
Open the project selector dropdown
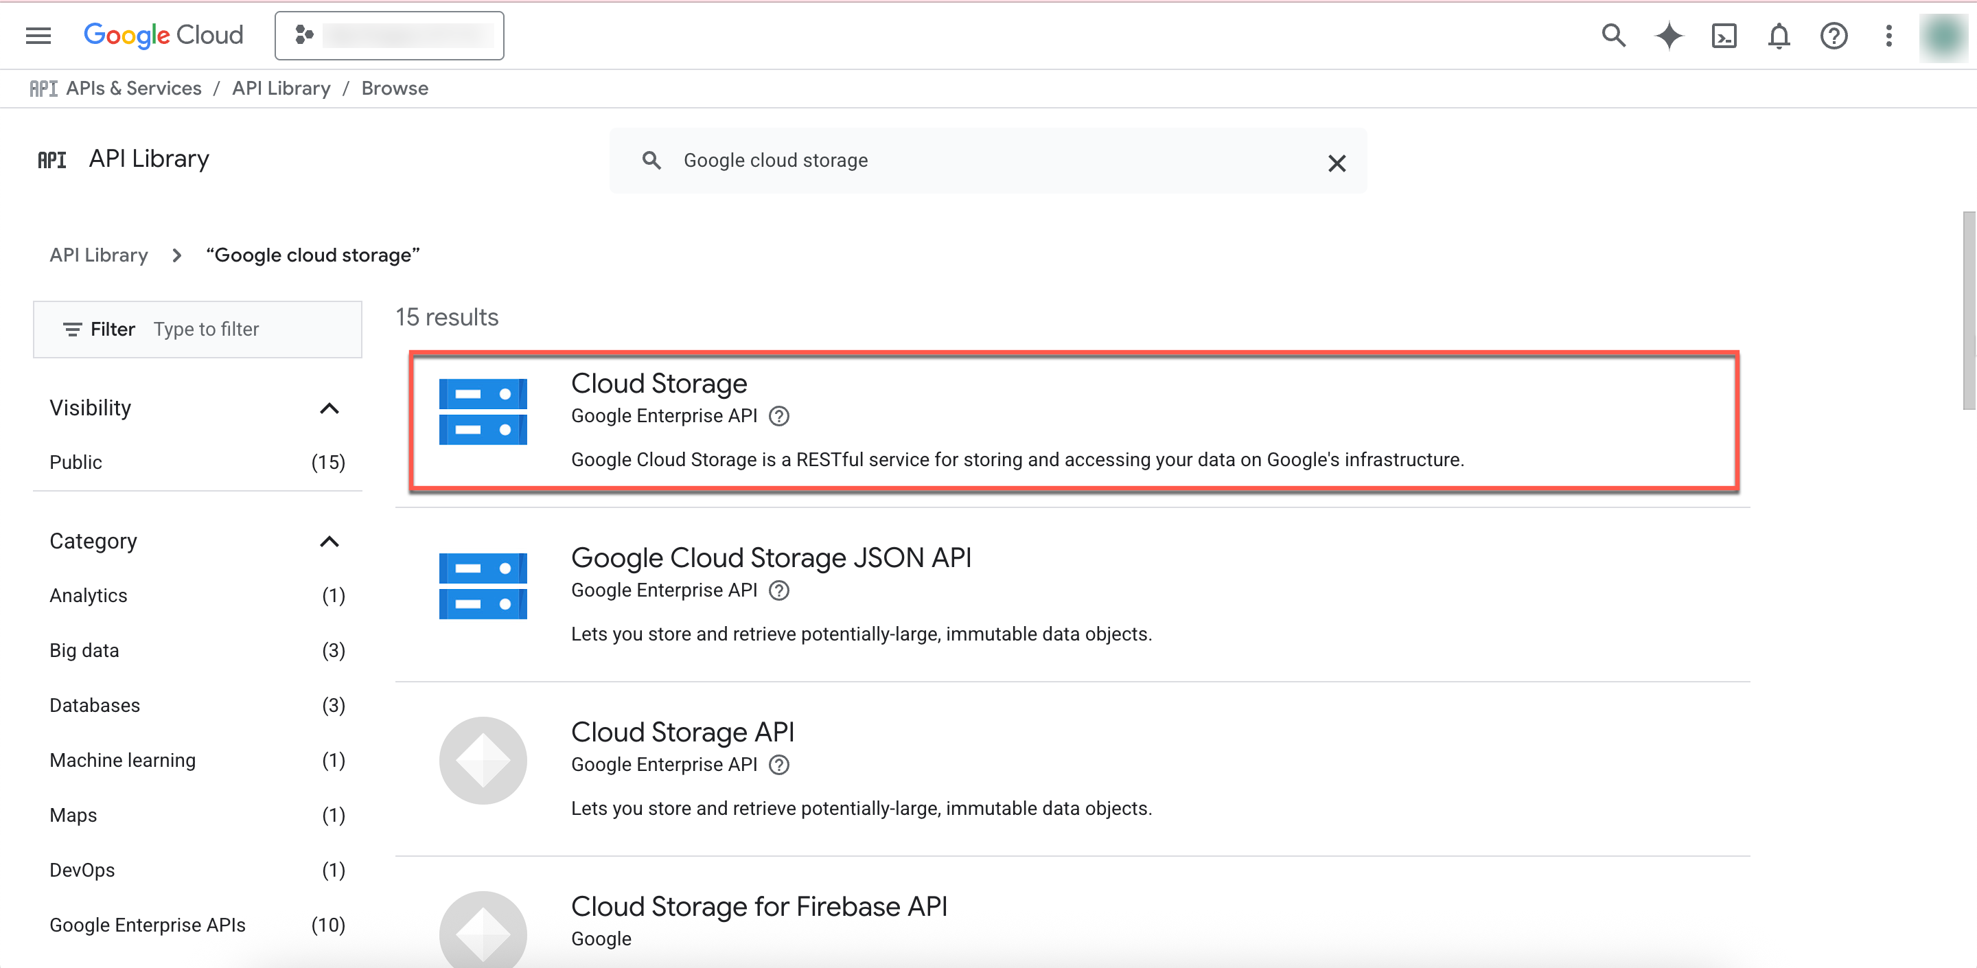[389, 34]
